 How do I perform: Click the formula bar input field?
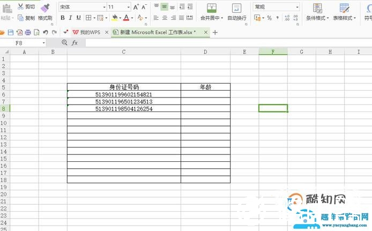228,43
